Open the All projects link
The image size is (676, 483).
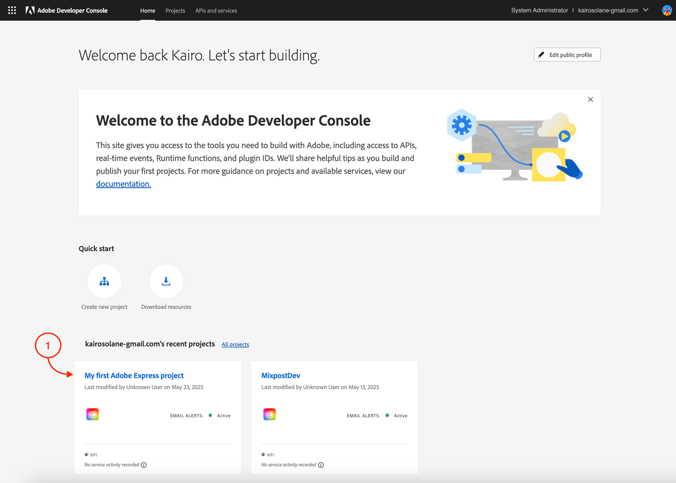point(235,344)
